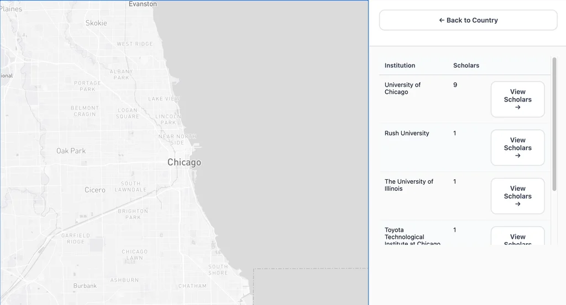The height and width of the screenshot is (305, 566).
Task: Click the Cicero label on map
Action: pos(95,190)
